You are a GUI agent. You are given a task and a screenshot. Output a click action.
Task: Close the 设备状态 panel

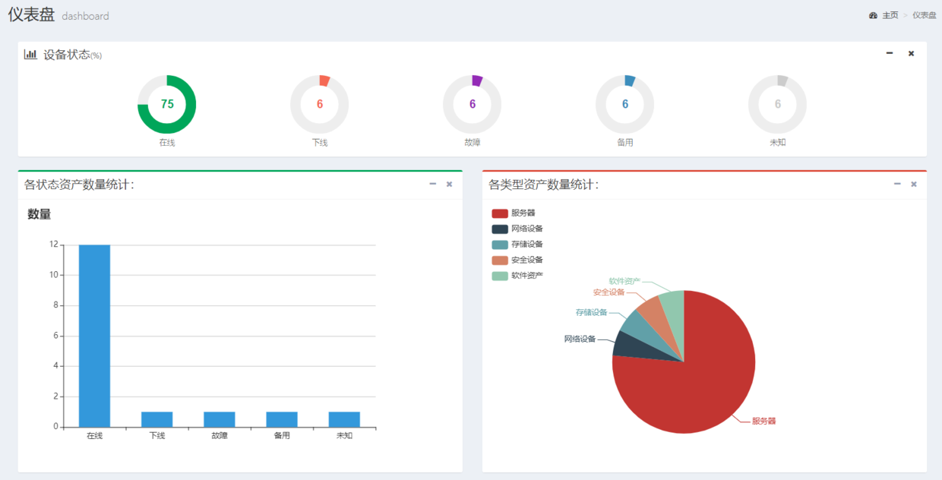click(x=911, y=53)
